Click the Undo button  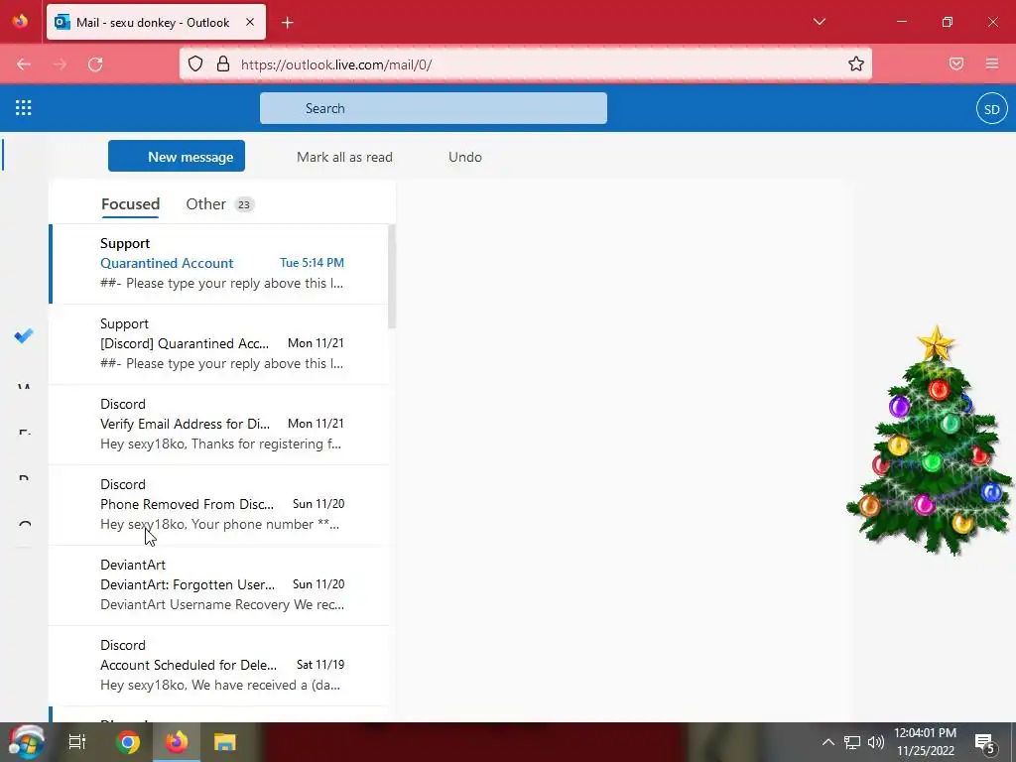coord(465,157)
